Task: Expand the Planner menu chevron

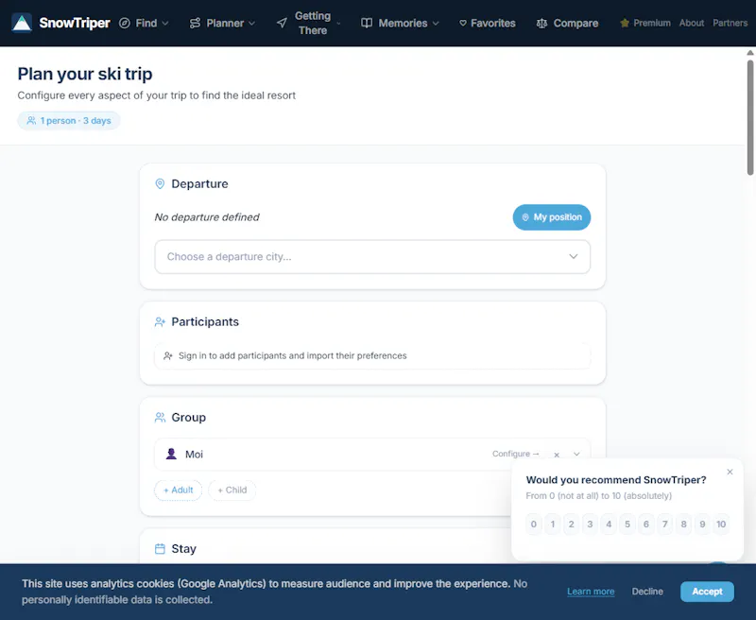Action: pos(251,23)
